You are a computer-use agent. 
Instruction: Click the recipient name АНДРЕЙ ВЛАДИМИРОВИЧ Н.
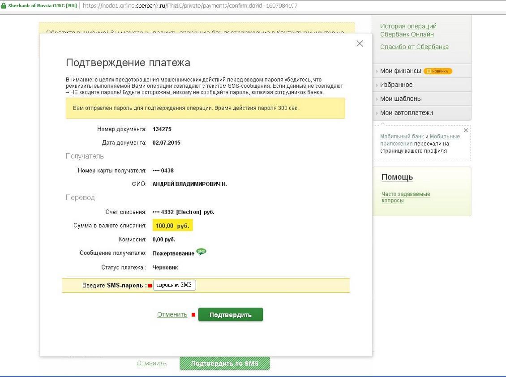pyautogui.click(x=189, y=184)
